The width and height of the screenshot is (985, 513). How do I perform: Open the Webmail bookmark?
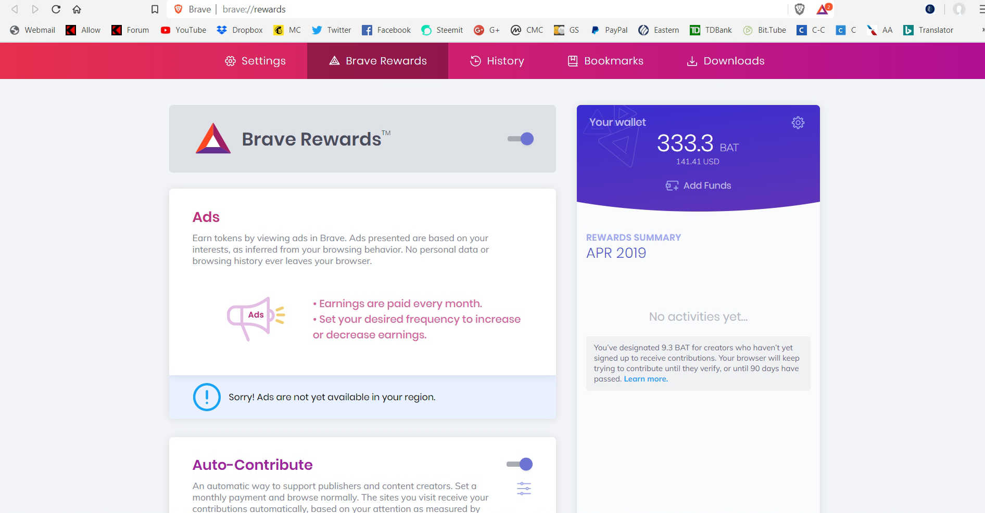point(32,30)
